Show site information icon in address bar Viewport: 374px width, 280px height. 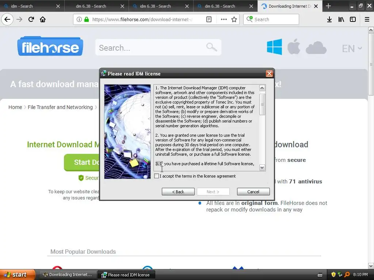(79, 19)
